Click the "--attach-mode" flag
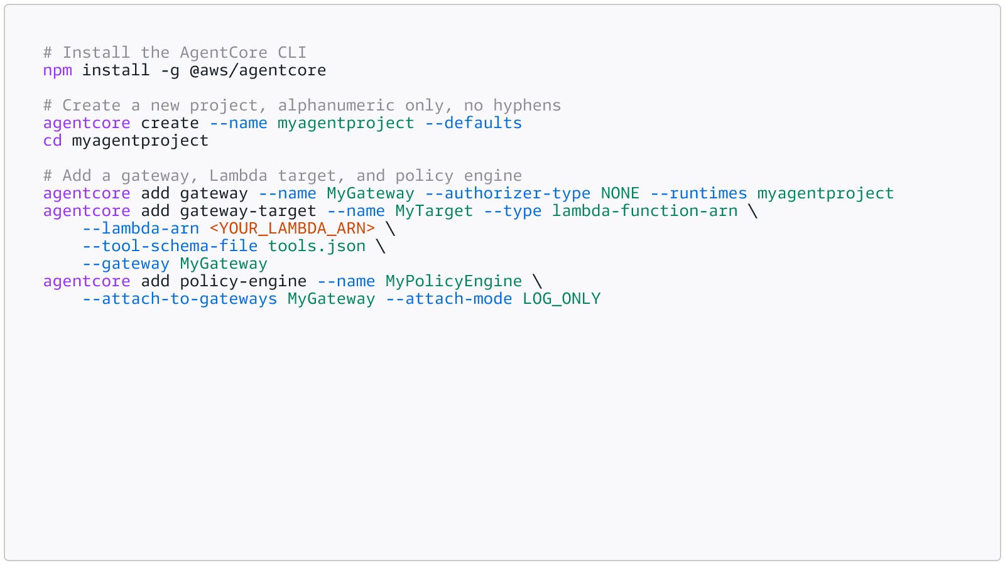Screen dimensions: 1005x565 449,299
